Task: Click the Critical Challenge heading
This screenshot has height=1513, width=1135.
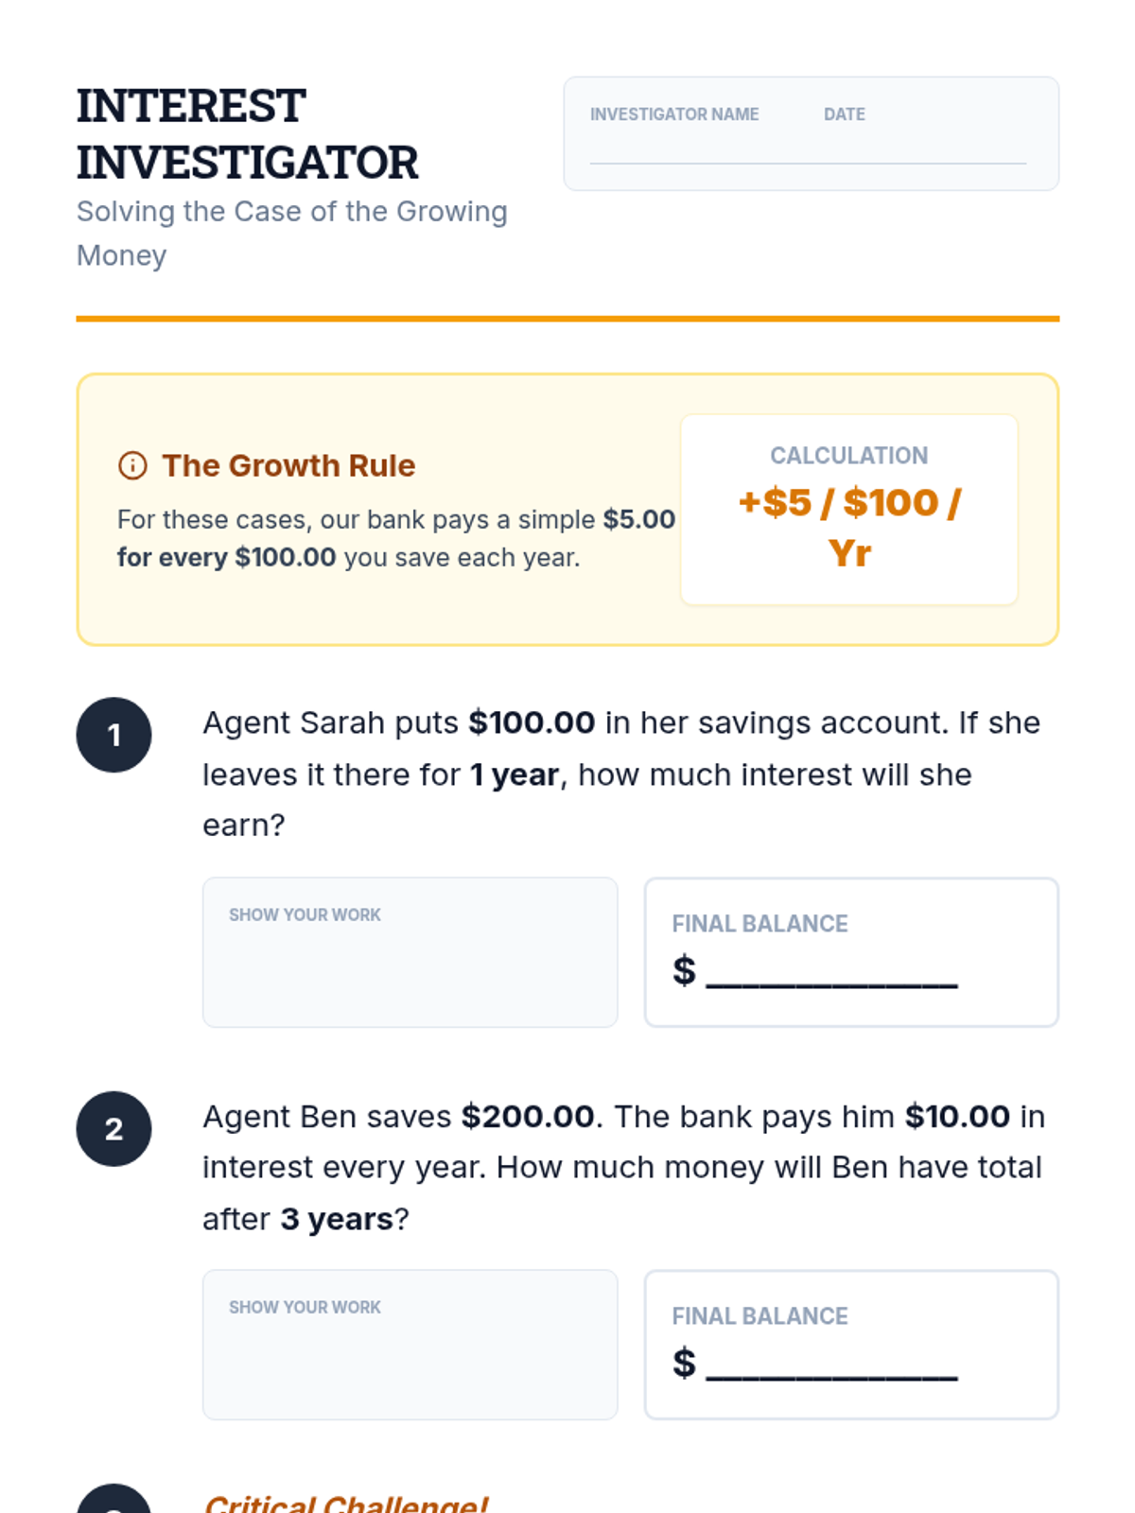Action: coord(346,1504)
